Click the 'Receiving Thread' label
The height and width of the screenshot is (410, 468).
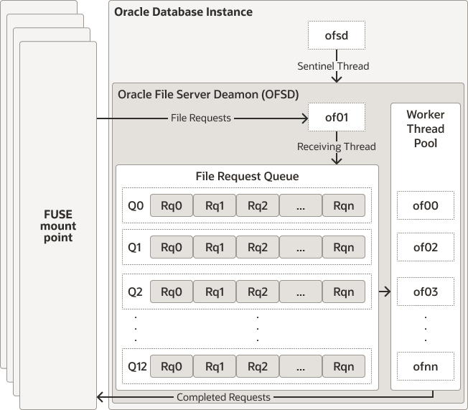click(x=337, y=146)
